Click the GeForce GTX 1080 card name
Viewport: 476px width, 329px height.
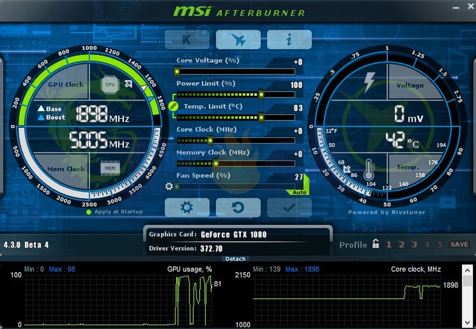pyautogui.click(x=233, y=235)
